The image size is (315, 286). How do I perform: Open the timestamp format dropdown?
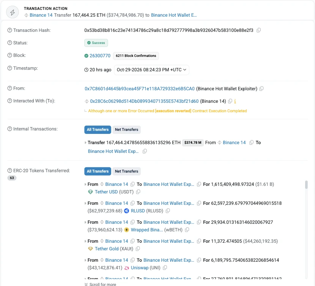(x=151, y=70)
